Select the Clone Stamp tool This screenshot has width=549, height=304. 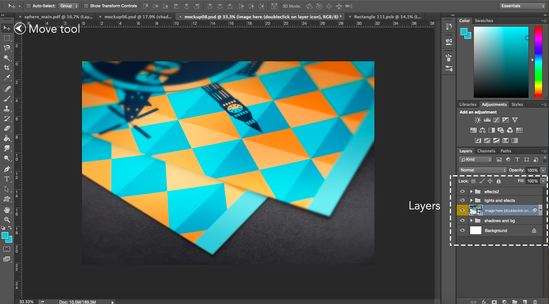coord(7,109)
